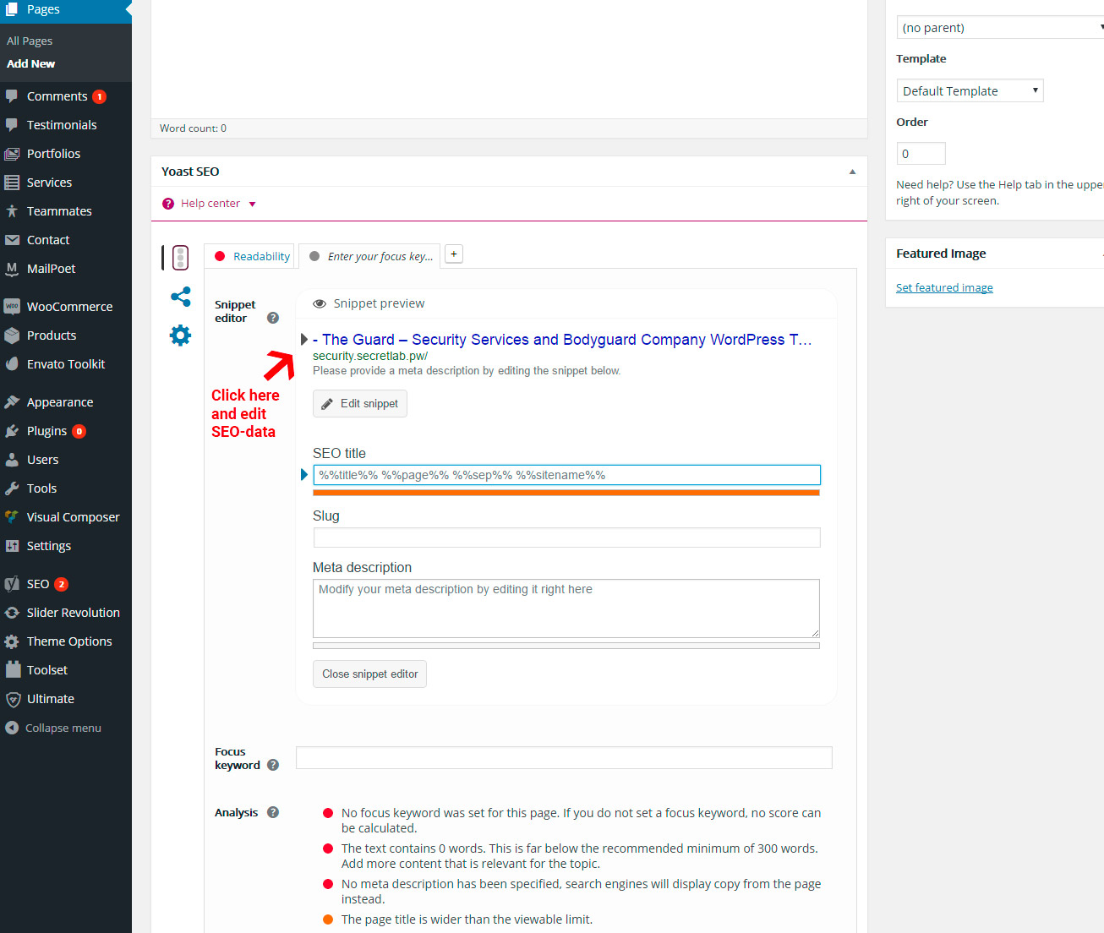
Task: Select the Enter your focus keyword tab
Action: 370,257
